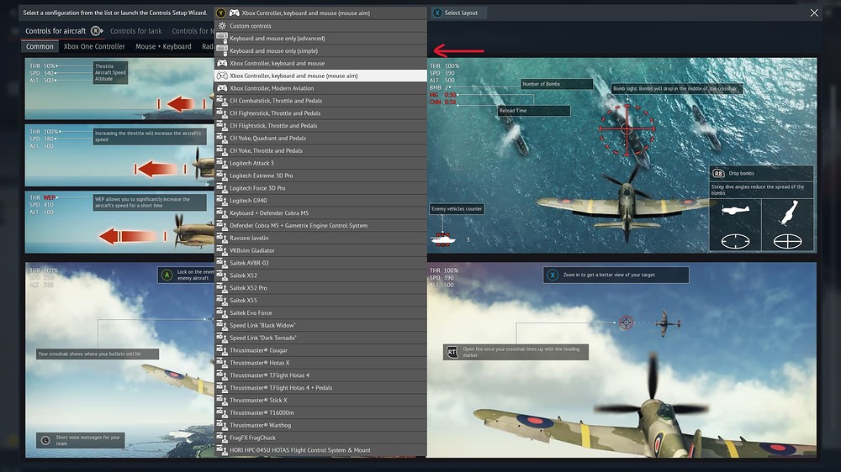Click gamepad icon beside Modern Aviation entry
841x472 pixels.
click(222, 88)
